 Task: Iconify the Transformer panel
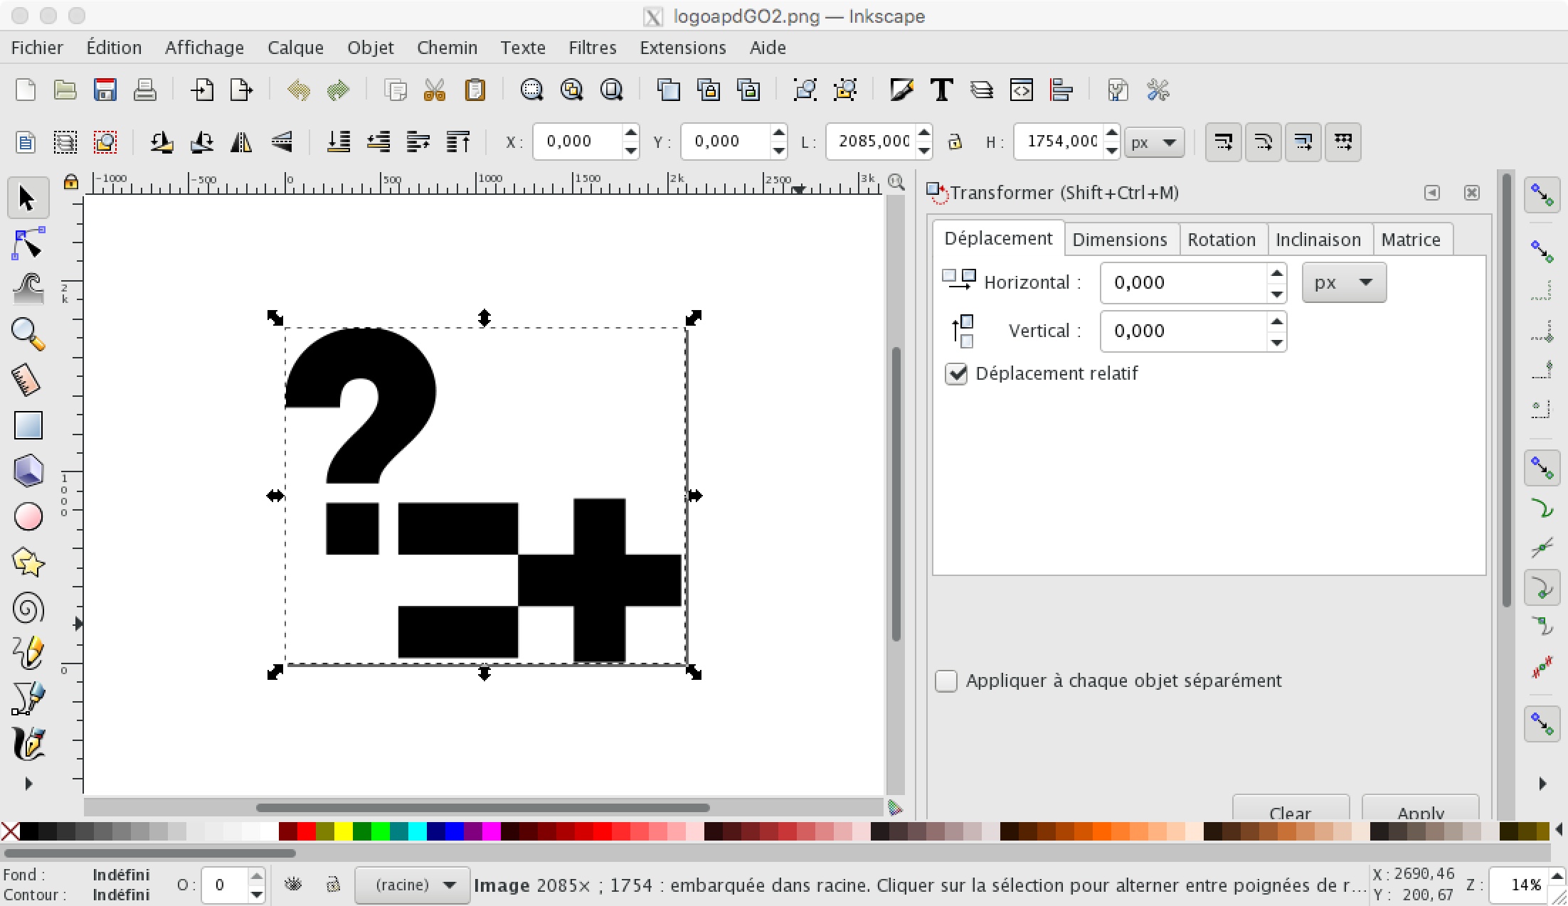(x=1431, y=193)
